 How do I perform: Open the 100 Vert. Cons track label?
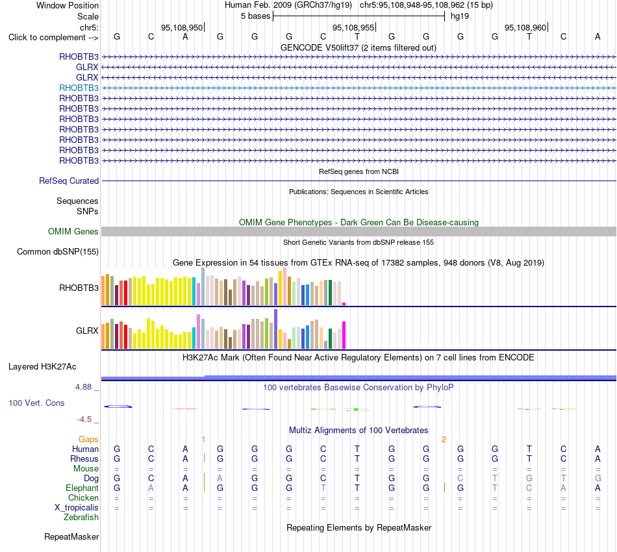[36, 403]
